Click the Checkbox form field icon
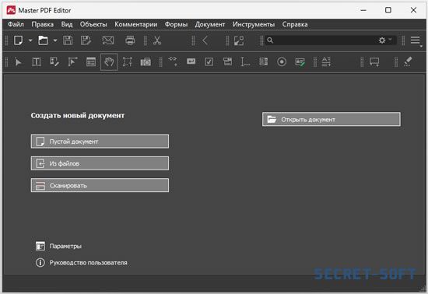Screen dimensions: 428x294 point(209,62)
